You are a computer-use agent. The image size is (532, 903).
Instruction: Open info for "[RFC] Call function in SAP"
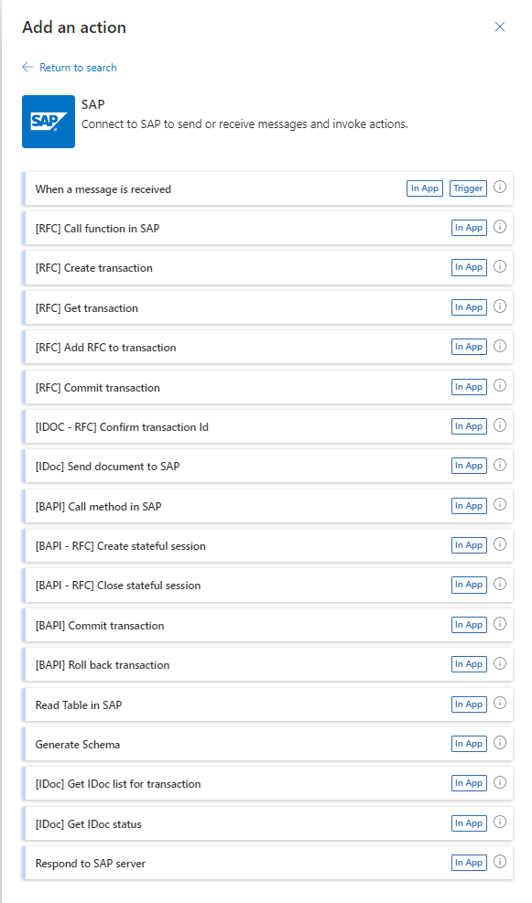(499, 227)
